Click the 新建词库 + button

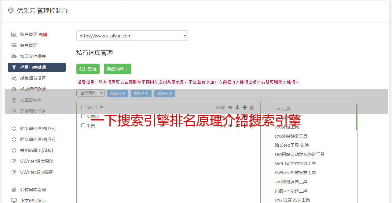click(x=118, y=69)
